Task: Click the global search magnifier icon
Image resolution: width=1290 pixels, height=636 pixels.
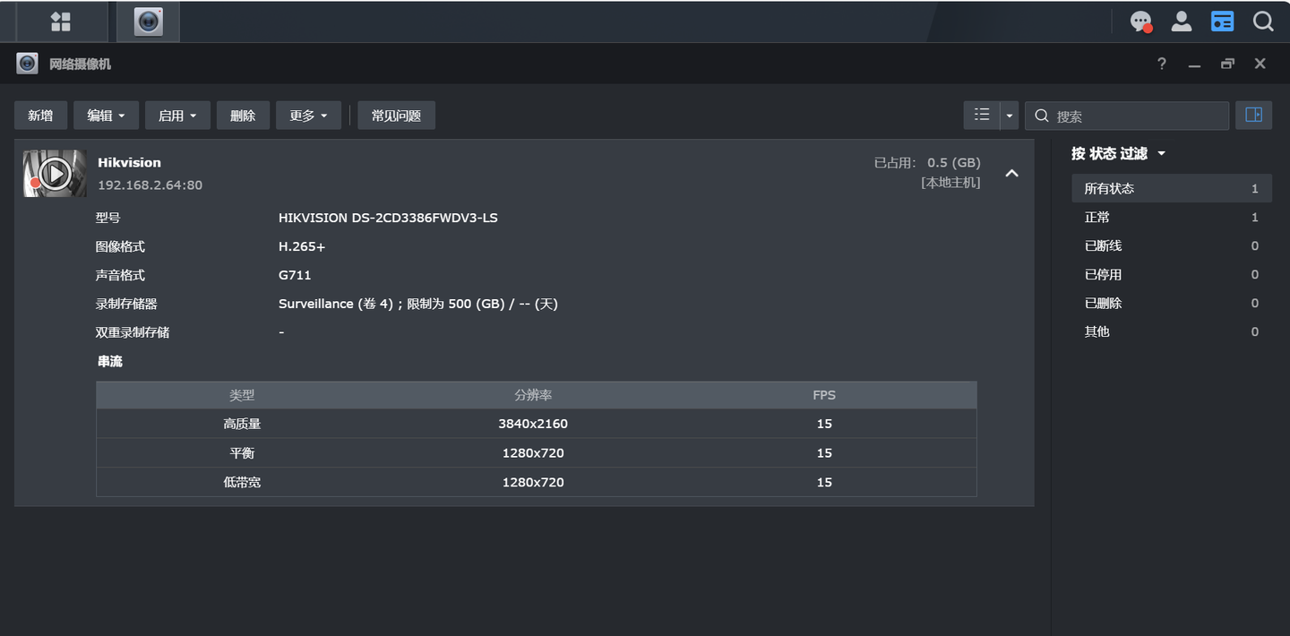Action: click(x=1263, y=21)
